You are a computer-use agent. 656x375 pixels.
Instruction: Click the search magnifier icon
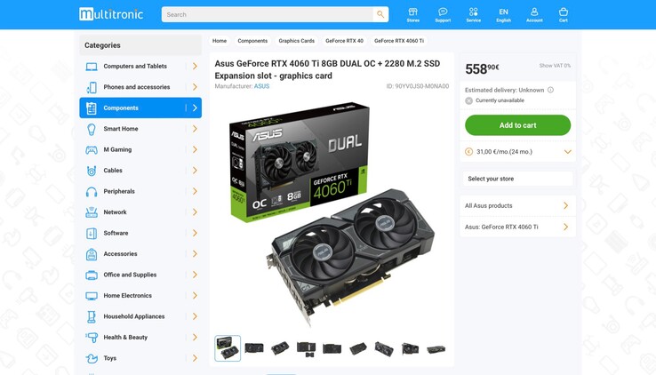(380, 14)
